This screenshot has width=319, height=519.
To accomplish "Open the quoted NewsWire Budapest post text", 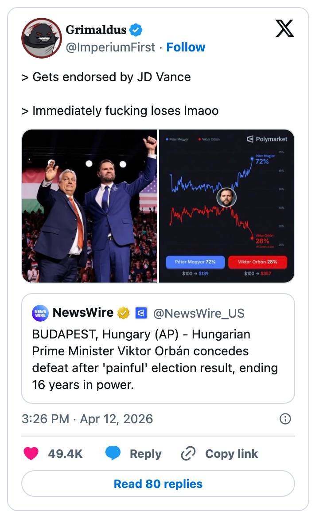I will [155, 359].
